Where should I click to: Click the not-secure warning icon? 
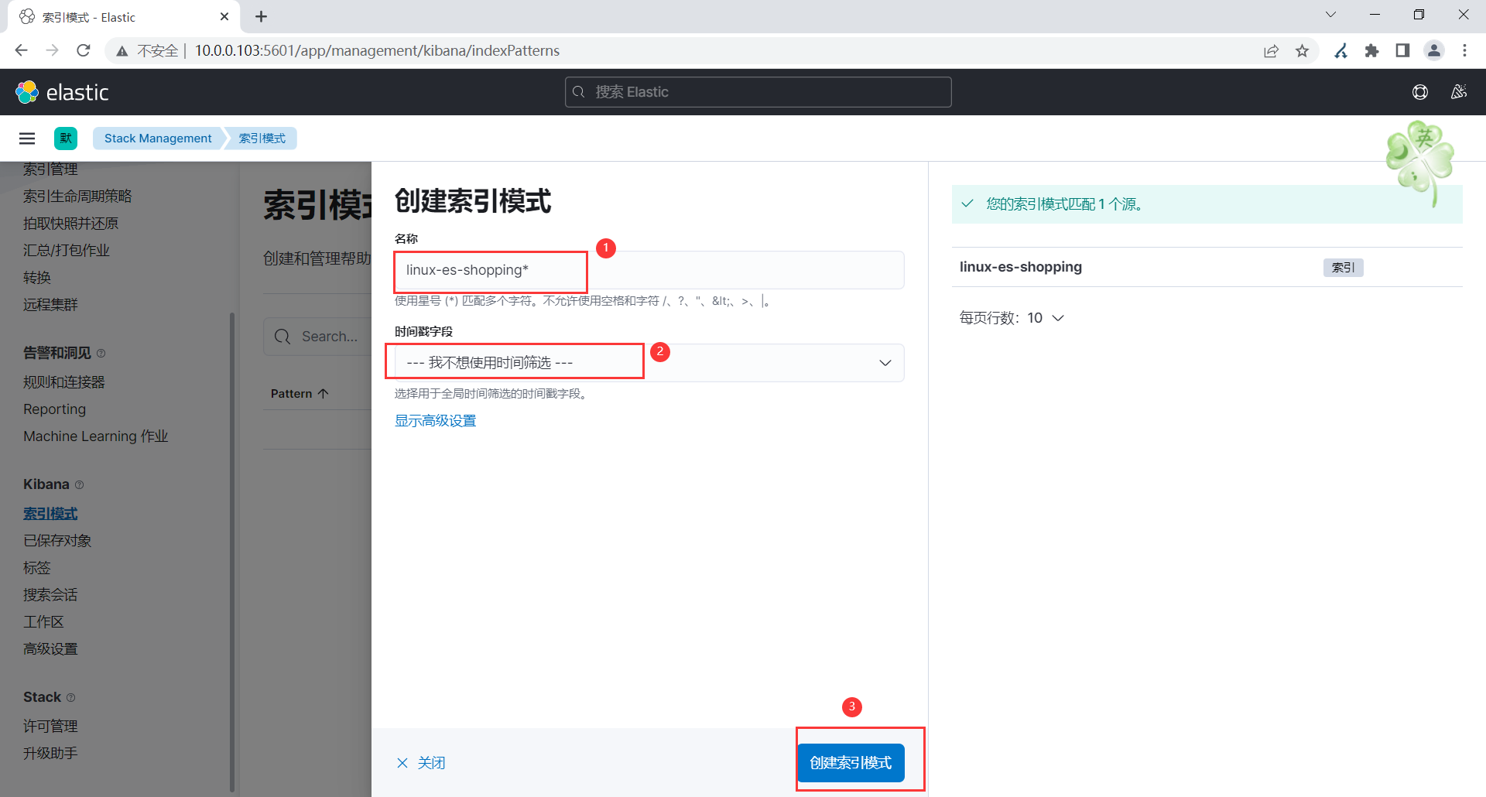(x=122, y=51)
